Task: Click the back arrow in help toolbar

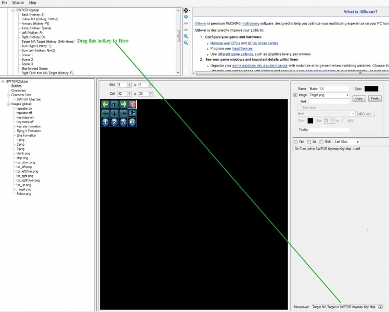Action: [186, 23]
